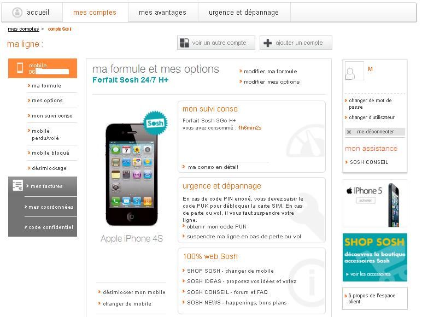Click the teal Sosh badge on the phone image
Screen dimensions: 422x317
click(155, 123)
